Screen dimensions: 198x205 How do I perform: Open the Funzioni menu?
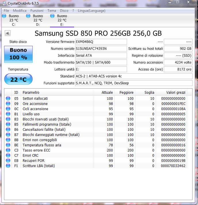(37, 11)
